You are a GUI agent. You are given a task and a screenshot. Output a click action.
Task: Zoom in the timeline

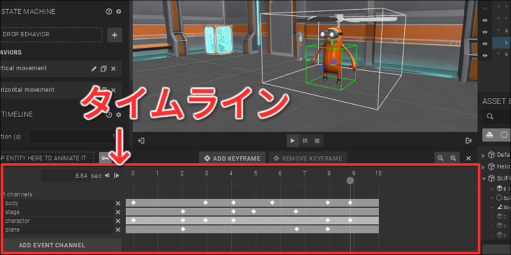(x=453, y=158)
